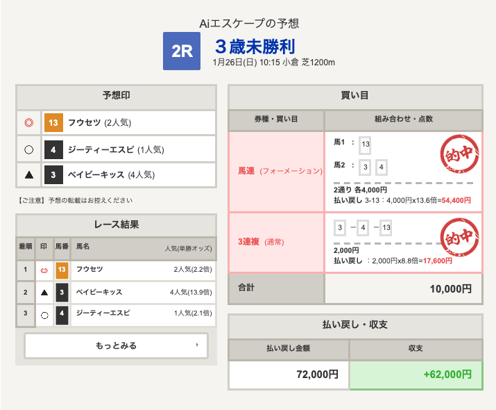Click the 的中 stamp on 3連複 row
Screen dimensions: 496x410
coord(460,238)
